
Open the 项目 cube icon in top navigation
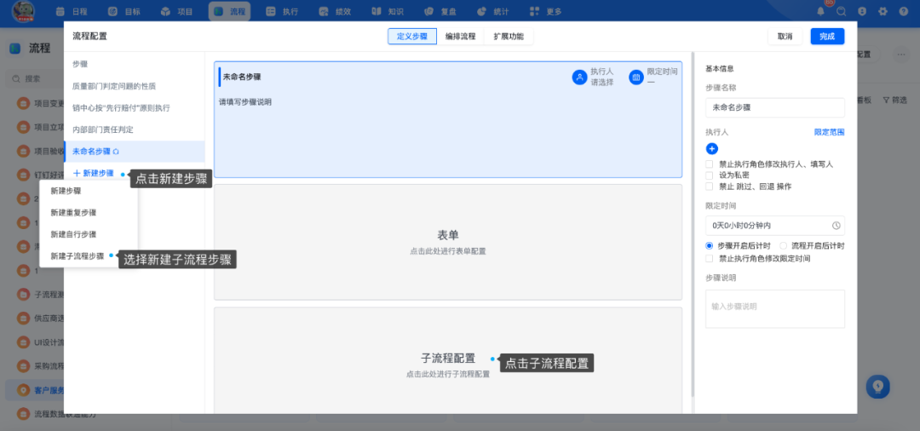(165, 11)
